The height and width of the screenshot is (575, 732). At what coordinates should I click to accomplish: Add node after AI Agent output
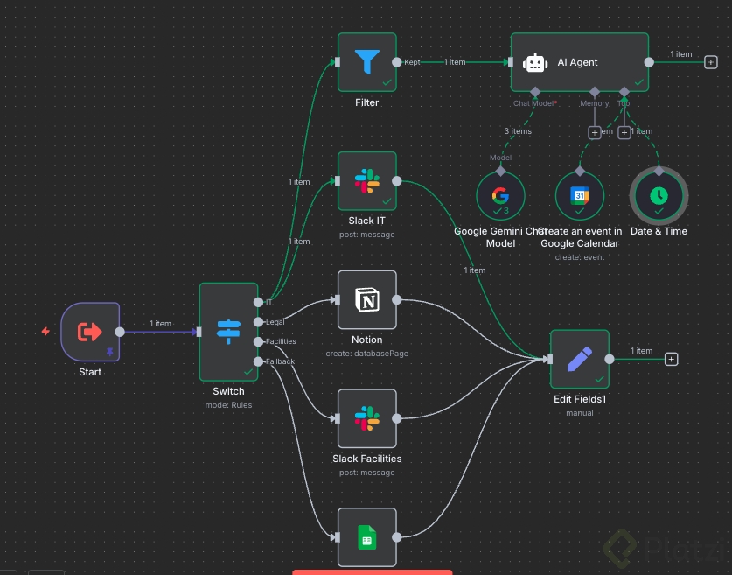click(710, 62)
